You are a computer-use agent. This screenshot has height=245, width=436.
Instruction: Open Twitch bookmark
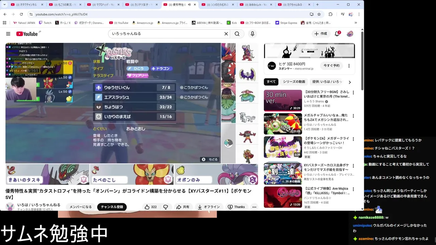(x=45, y=23)
